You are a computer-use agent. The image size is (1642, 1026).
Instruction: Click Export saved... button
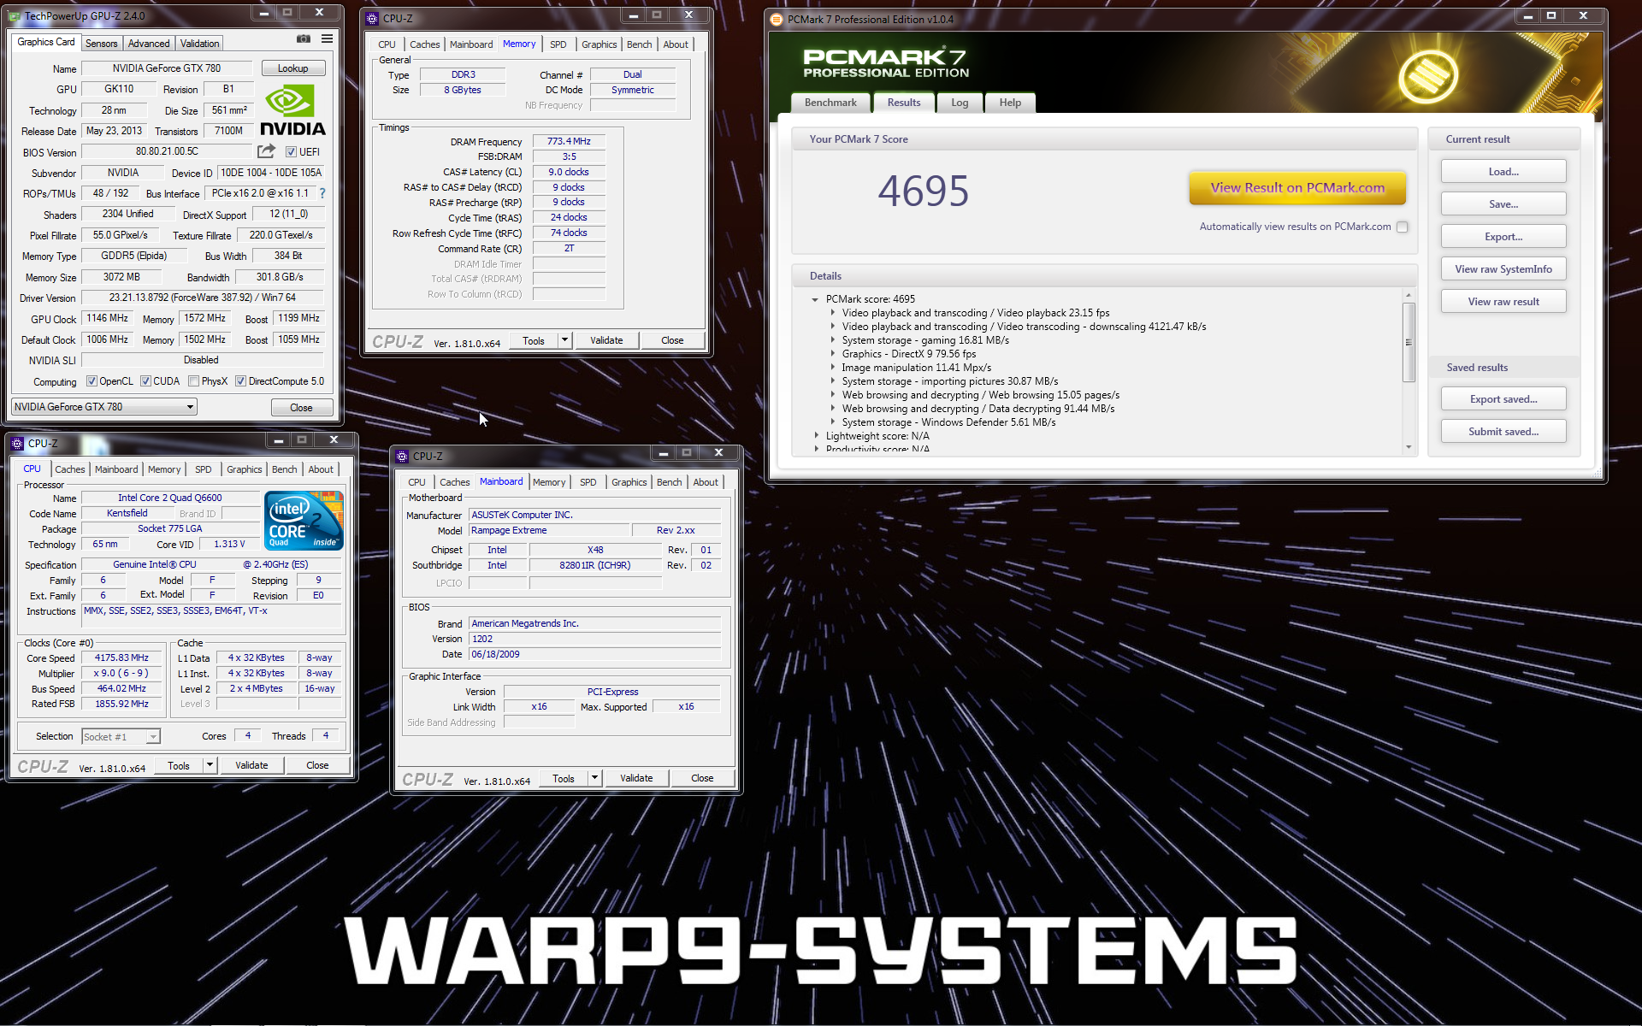(1503, 399)
